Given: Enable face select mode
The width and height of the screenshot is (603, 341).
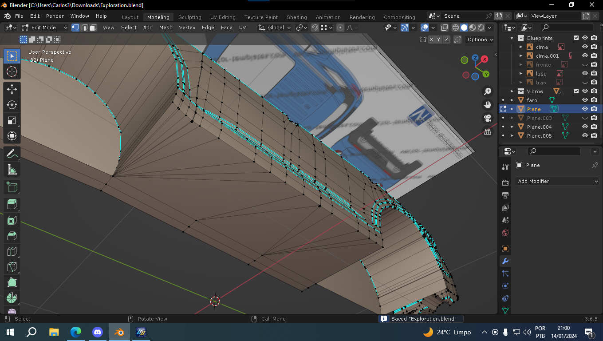Looking at the screenshot, I should coord(93,28).
